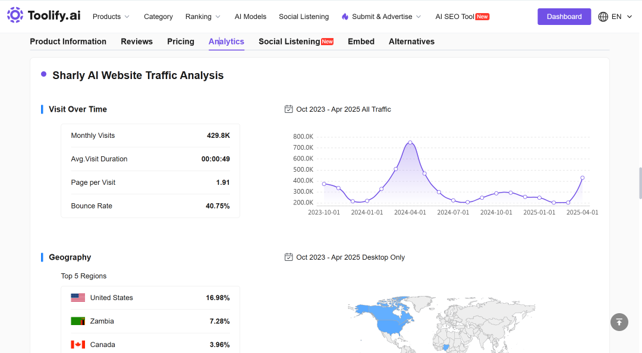
Task: Click the Dashboard button
Action: (x=564, y=17)
